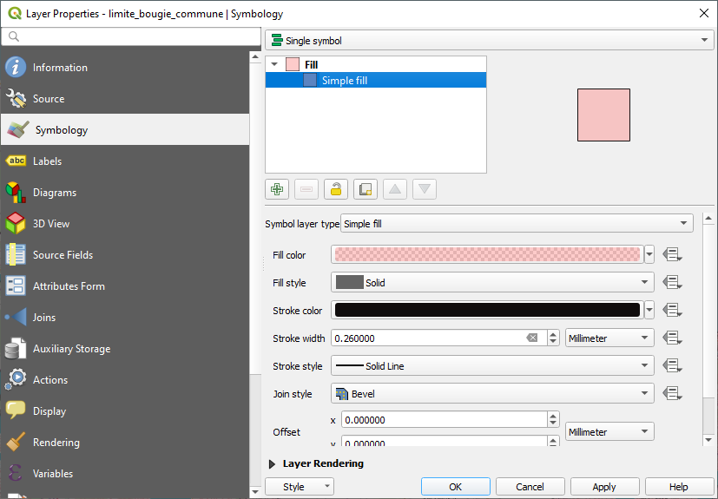Click the lock symbol layer icon
This screenshot has height=499, width=718.
(x=336, y=189)
